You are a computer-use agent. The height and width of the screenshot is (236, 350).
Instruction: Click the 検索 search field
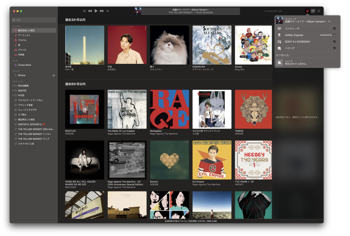34,20
